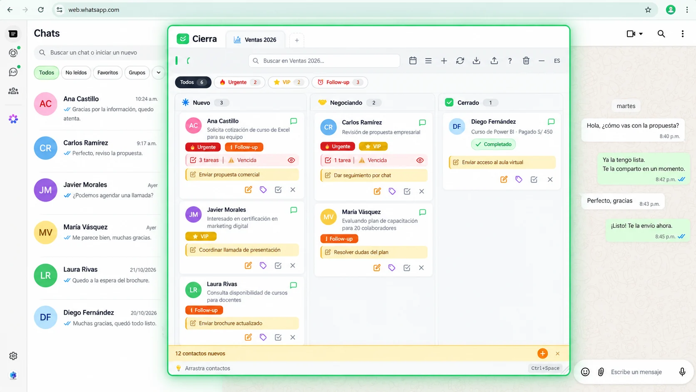The width and height of the screenshot is (696, 392).
Task: Remove Laura Rivas card with X icon
Action: (293, 337)
